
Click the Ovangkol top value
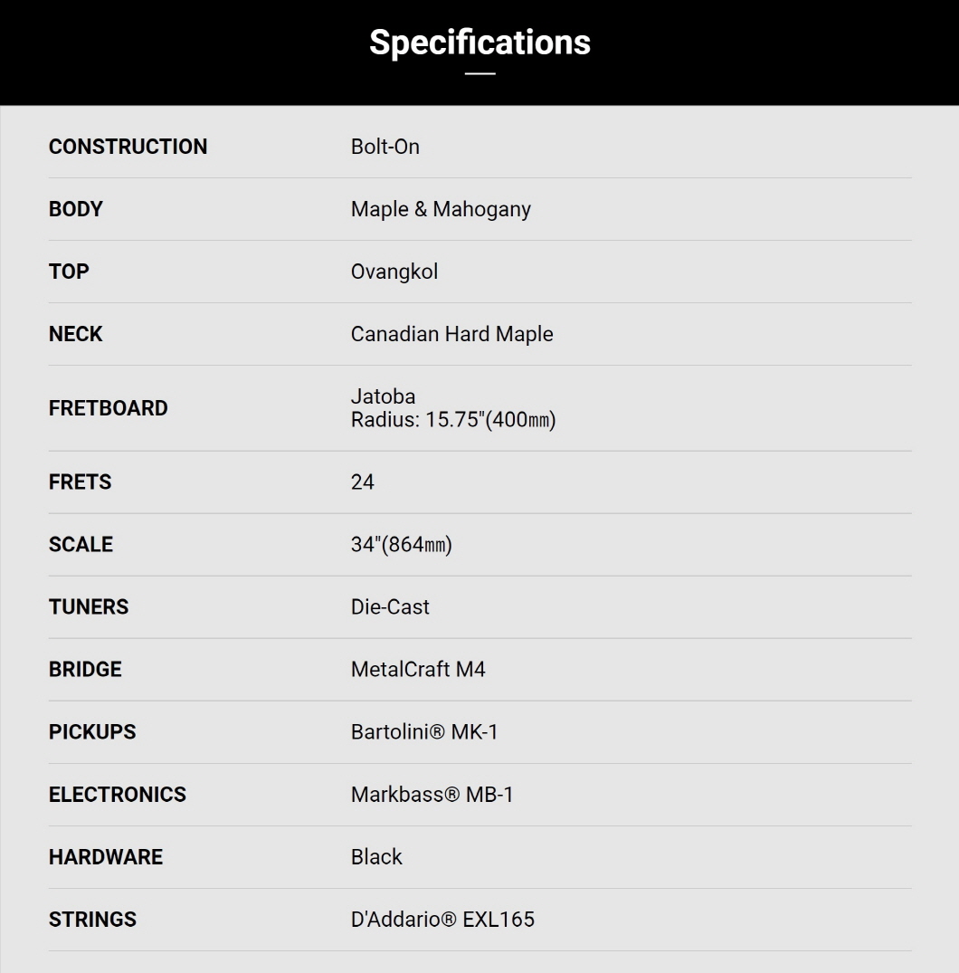click(394, 272)
